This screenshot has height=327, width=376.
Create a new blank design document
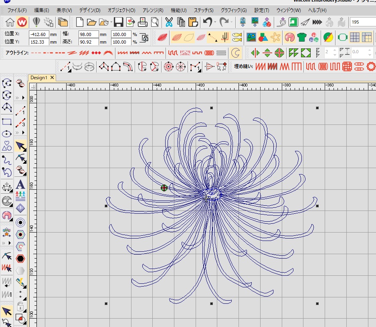click(80, 22)
